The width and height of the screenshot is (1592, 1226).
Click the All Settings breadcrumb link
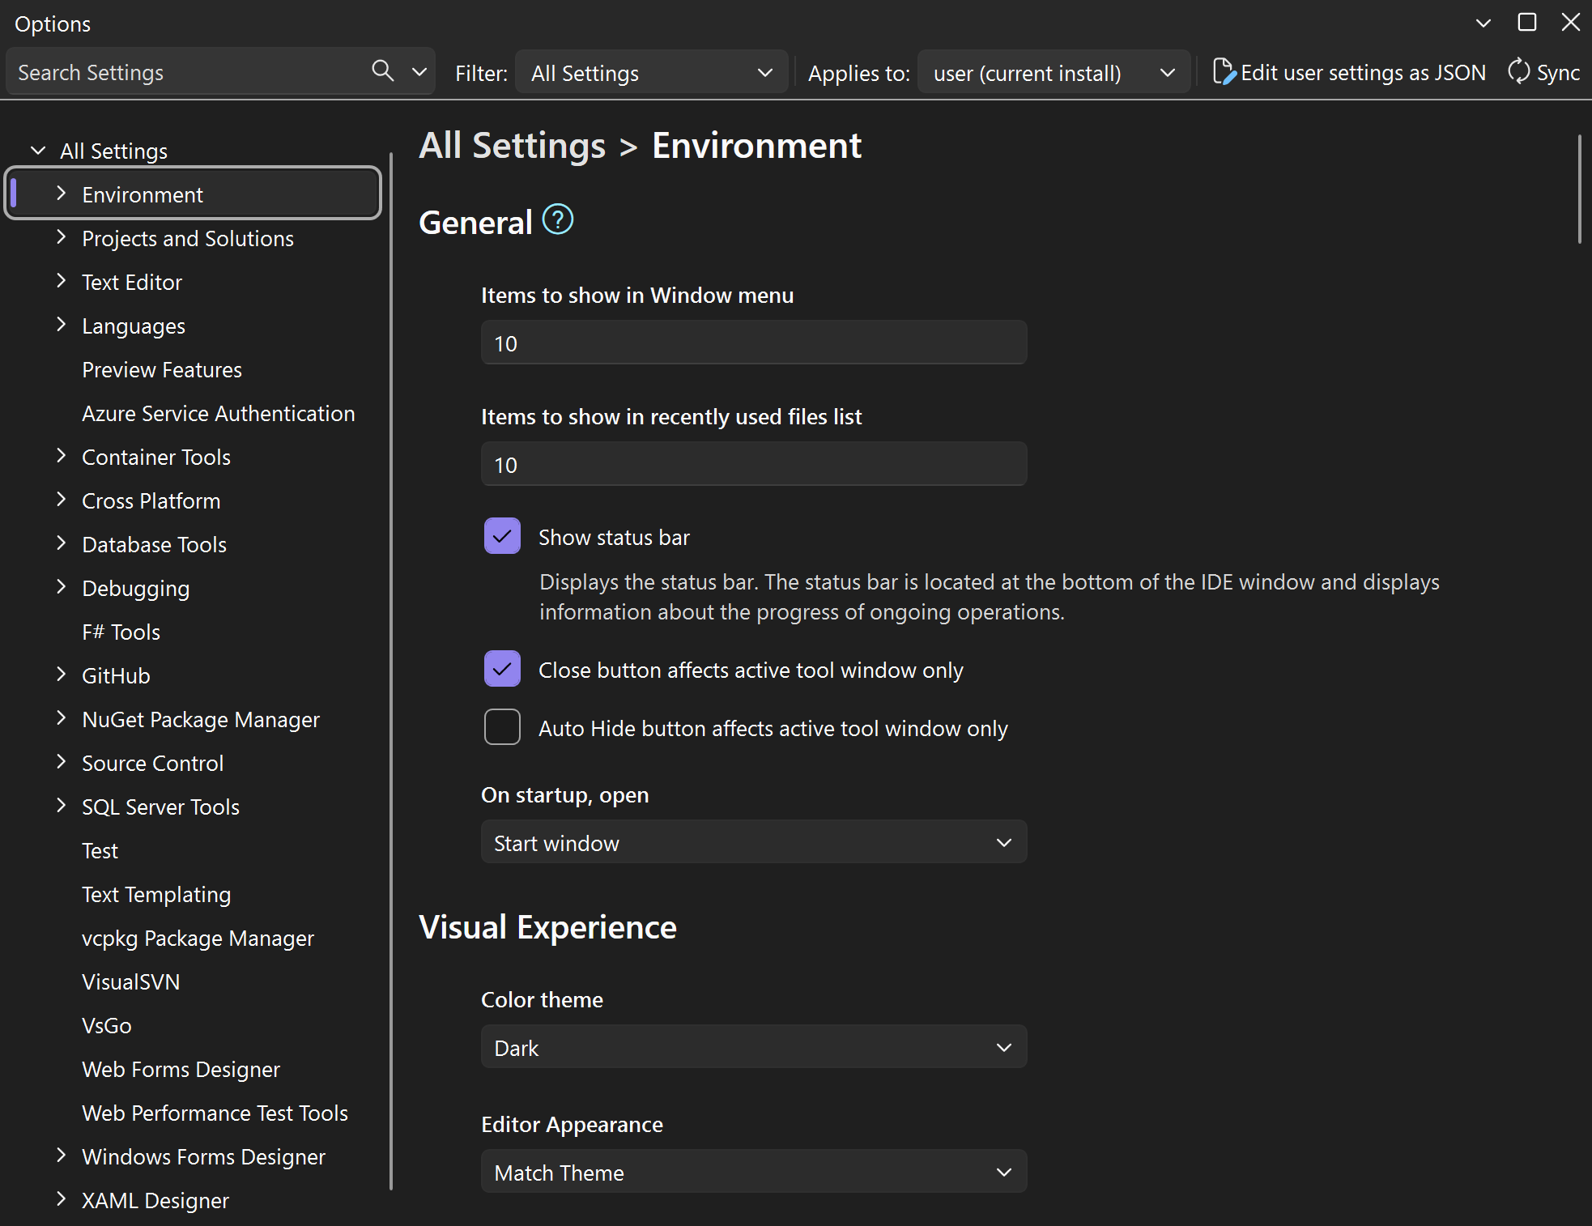[512, 147]
